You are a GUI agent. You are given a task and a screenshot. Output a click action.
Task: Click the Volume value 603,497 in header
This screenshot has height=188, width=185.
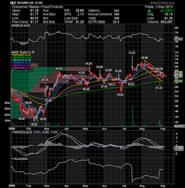point(166,22)
